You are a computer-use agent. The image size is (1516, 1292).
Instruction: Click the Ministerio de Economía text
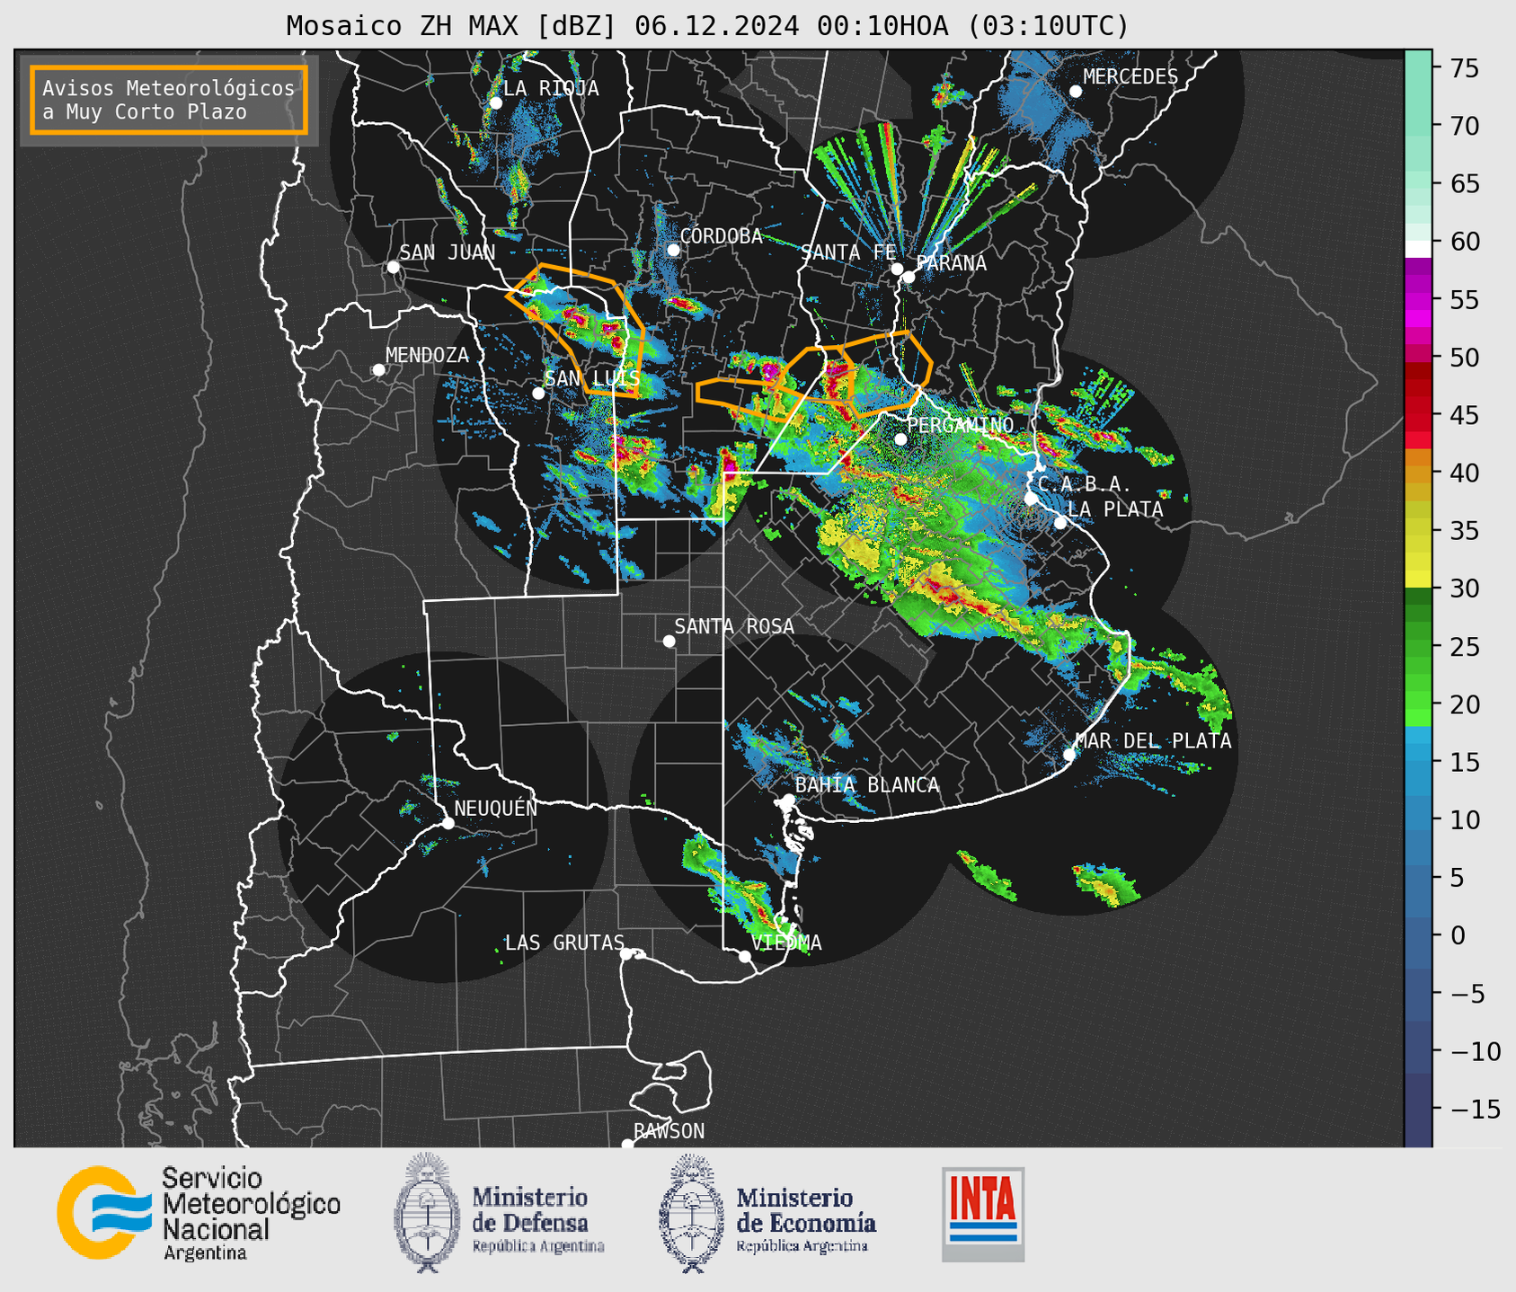(x=805, y=1219)
